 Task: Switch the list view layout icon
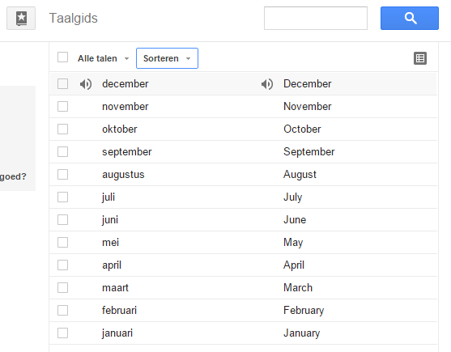click(x=420, y=58)
